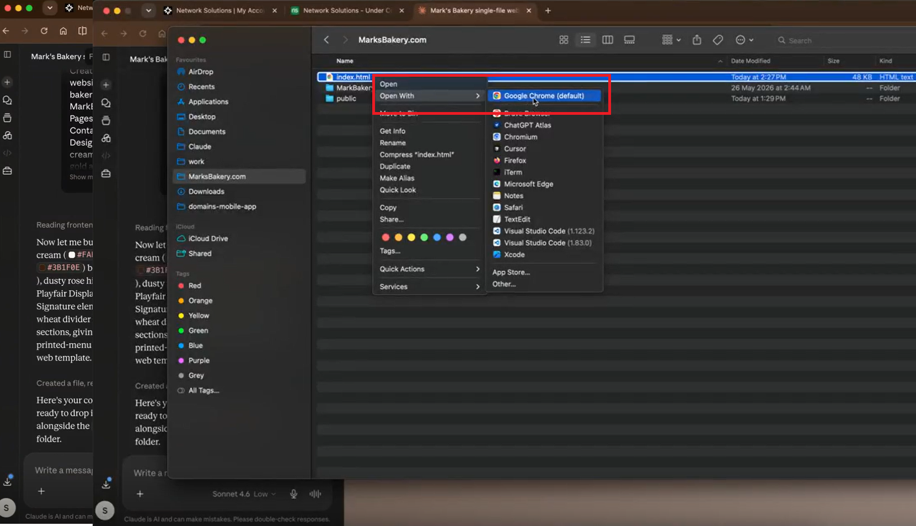
Task: Open index.html with TextEdit
Action: [x=517, y=219]
